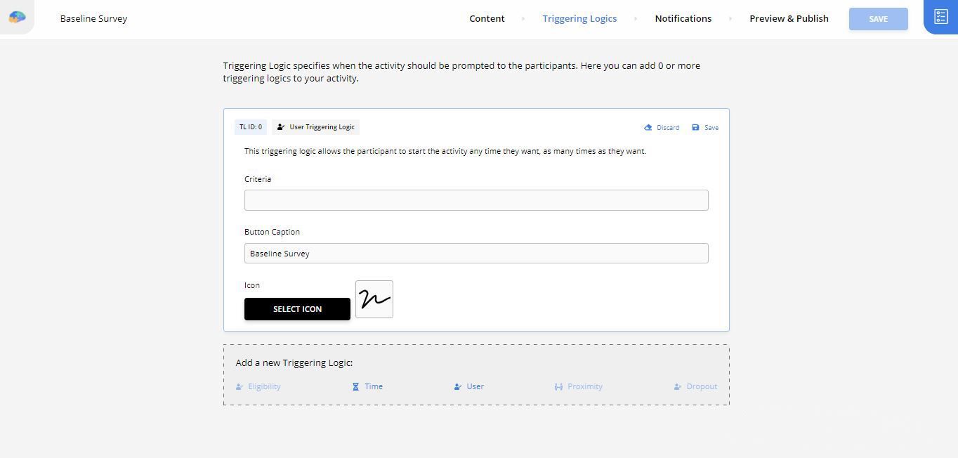Focus the Criteria input field

point(476,200)
